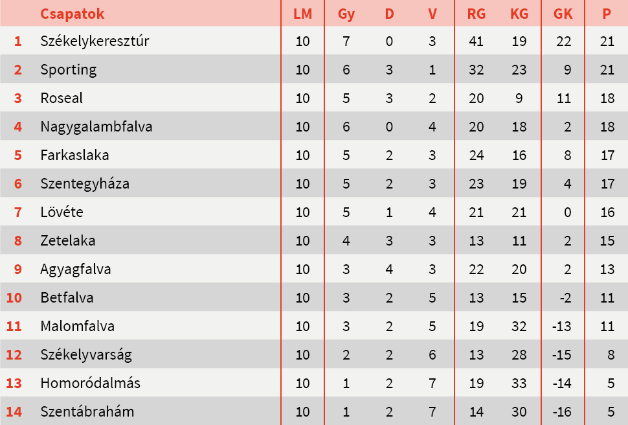628x425 pixels.
Task: Select the Farkaslaka team name
Action: (74, 155)
